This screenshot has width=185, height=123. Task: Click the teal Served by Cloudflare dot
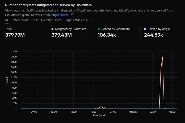click(x=99, y=29)
